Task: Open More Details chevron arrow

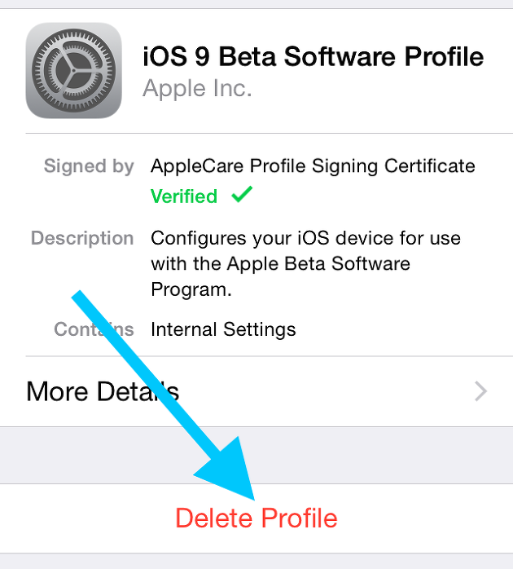Action: (x=480, y=391)
